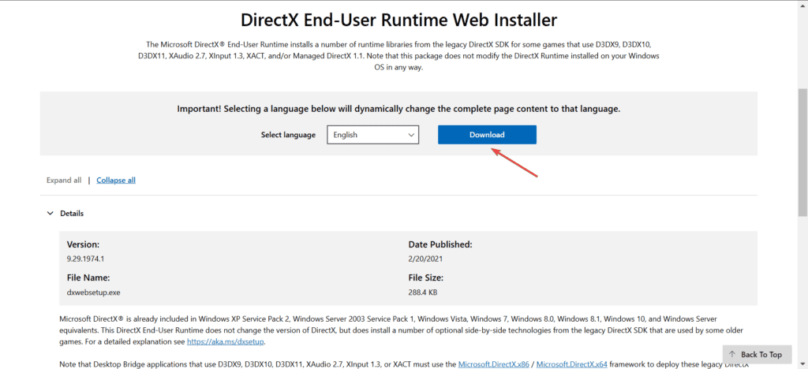Click the Date Published: label
Screen dimensions: 808x369
click(x=440, y=244)
